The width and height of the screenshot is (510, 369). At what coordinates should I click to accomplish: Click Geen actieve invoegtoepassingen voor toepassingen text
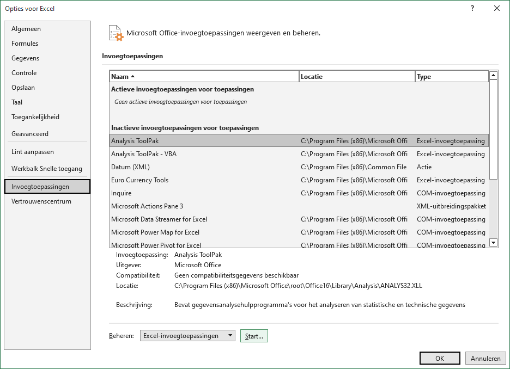[180, 102]
